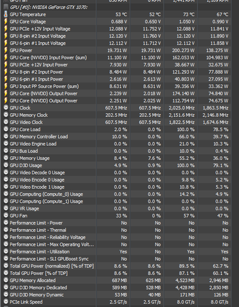The height and width of the screenshot is (307, 239).
Task: Select the GPU D3D Memory Dedicated label
Action: coord(38,288)
